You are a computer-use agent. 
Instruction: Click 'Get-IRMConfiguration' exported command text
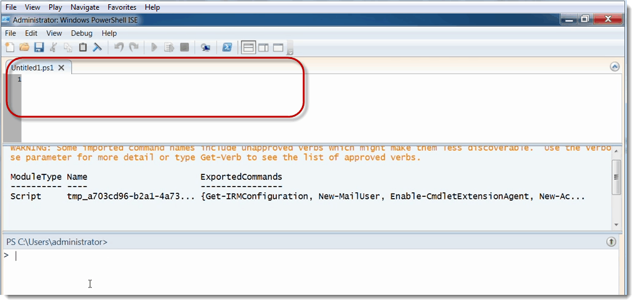tap(257, 196)
